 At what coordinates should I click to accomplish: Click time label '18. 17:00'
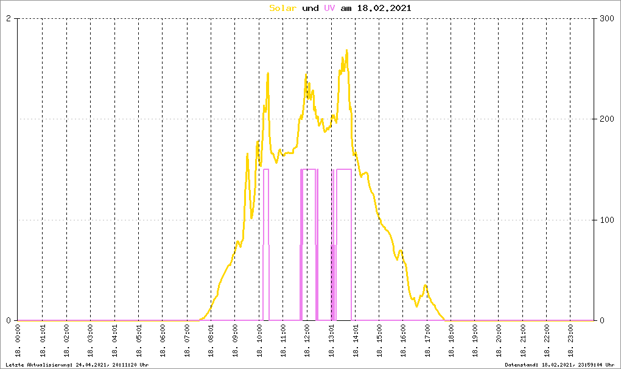click(x=427, y=340)
